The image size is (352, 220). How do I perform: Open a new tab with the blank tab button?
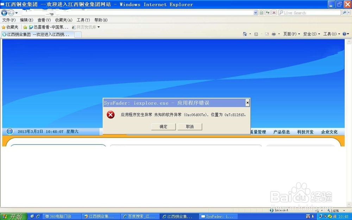tap(78, 34)
